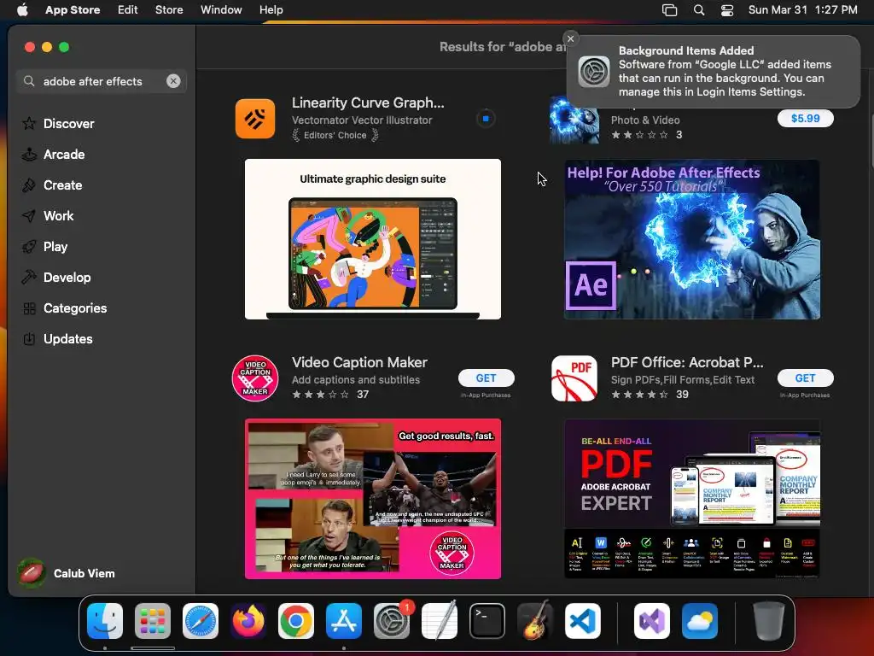Open TextEdit from the dock
Image resolution: width=874 pixels, height=656 pixels.
440,621
